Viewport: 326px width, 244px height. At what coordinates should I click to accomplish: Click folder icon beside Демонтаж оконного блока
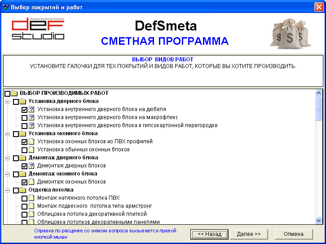[22, 174]
